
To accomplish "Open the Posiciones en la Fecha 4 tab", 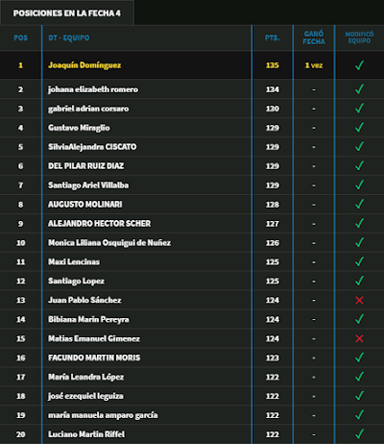I will (x=67, y=13).
